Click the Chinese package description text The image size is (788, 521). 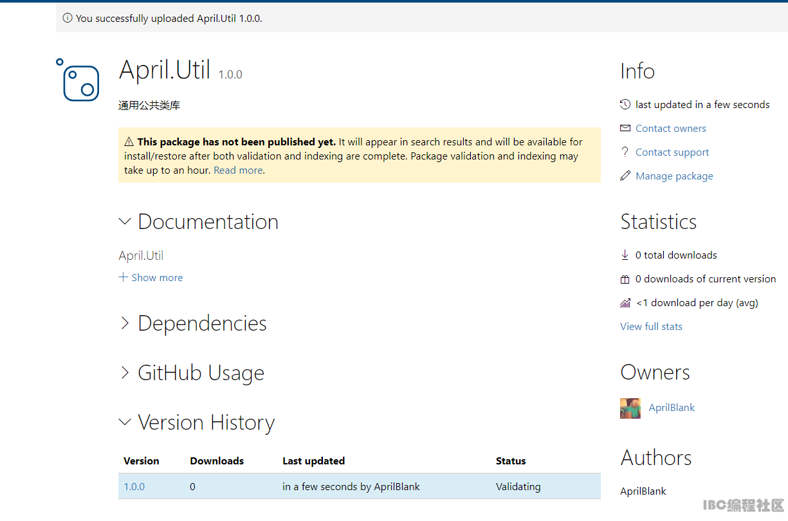click(x=149, y=105)
